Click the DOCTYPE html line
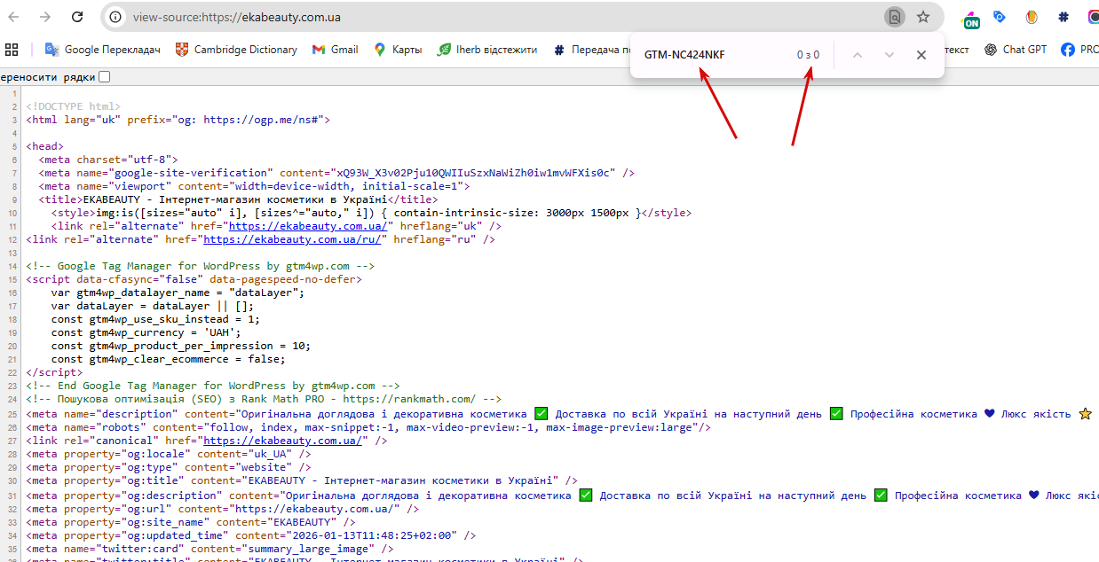 [x=73, y=105]
